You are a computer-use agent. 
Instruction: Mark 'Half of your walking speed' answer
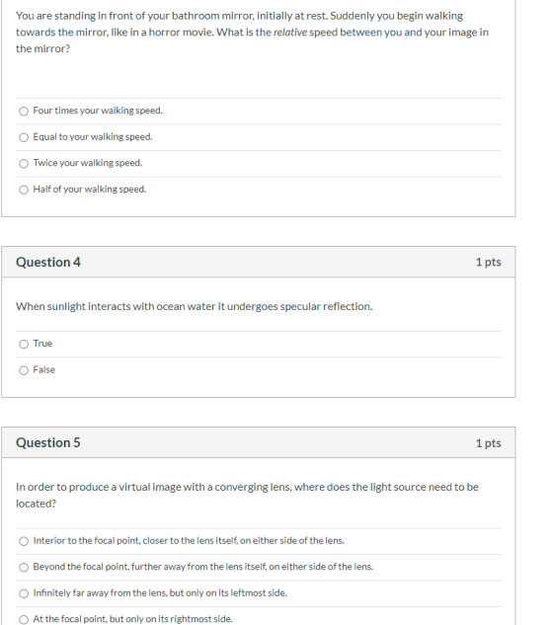click(24, 190)
